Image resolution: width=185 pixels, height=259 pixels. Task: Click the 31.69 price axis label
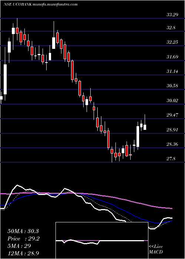172,57
